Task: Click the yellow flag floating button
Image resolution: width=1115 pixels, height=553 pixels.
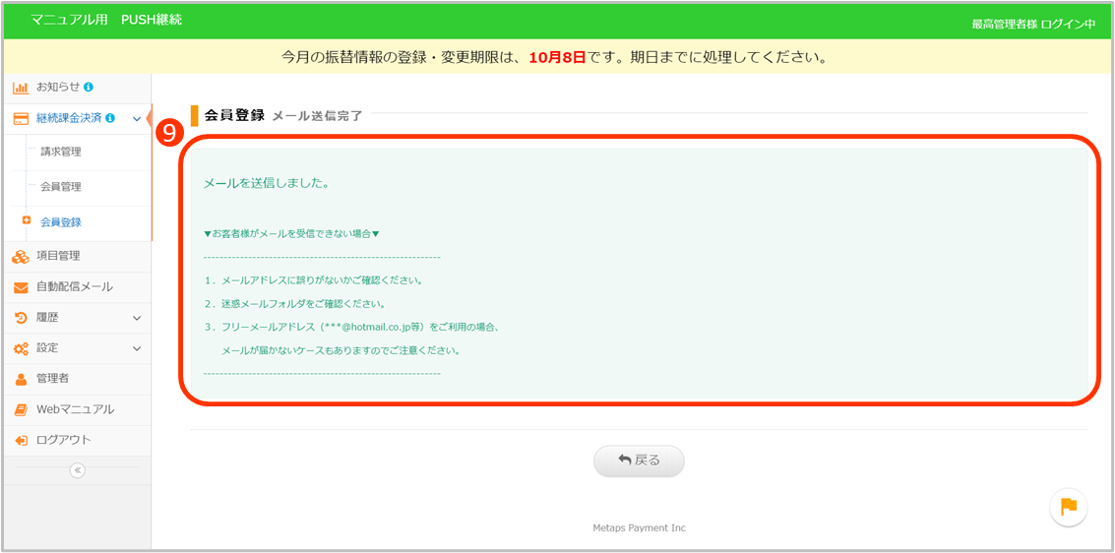Action: pos(1068,507)
